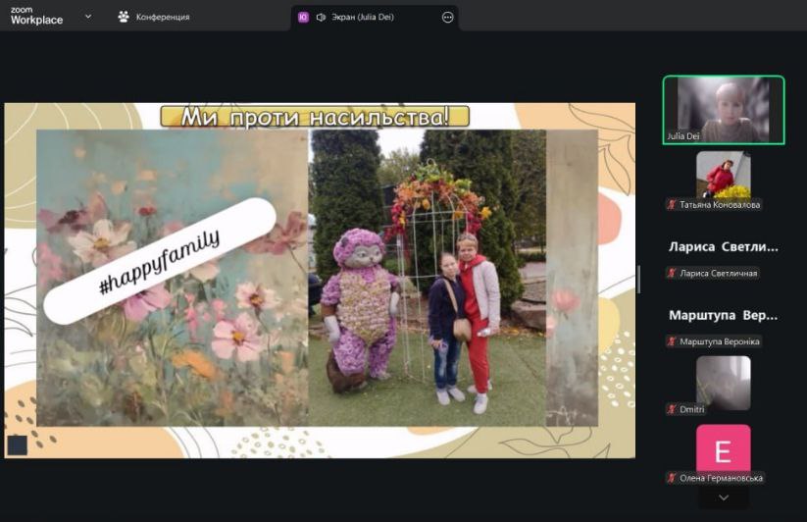Select the Экран (Julia Dei) tab

point(362,17)
